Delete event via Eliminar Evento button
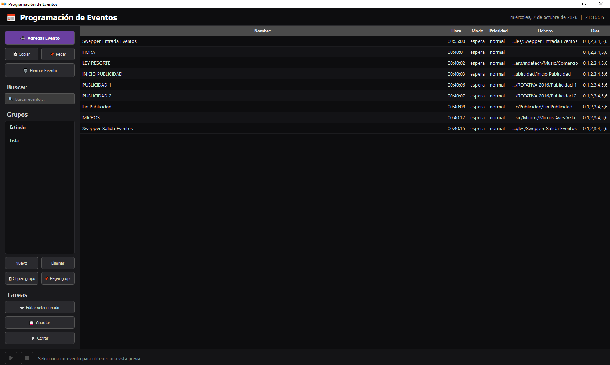 (x=40, y=71)
